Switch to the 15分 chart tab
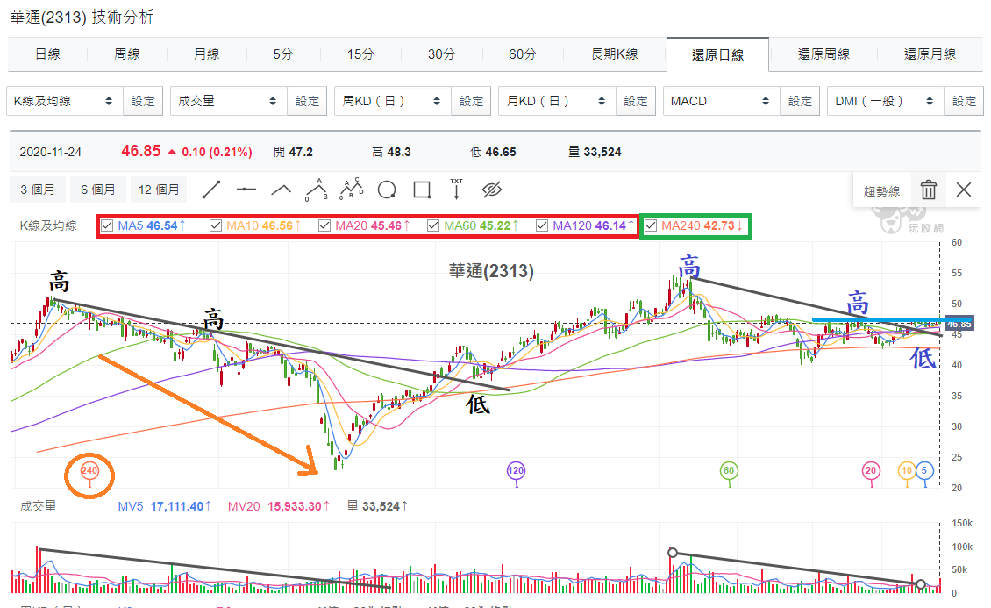This screenshot has width=991, height=608. (360, 54)
